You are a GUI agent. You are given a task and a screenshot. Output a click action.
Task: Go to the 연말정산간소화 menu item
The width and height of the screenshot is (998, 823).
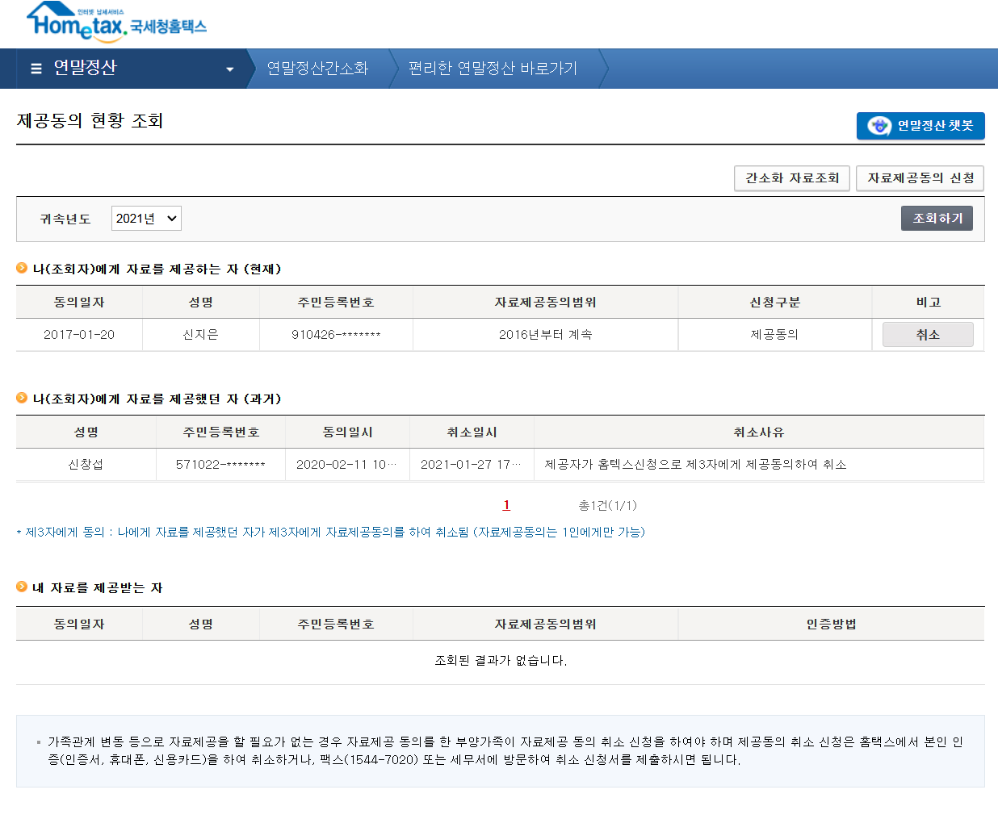(x=317, y=69)
